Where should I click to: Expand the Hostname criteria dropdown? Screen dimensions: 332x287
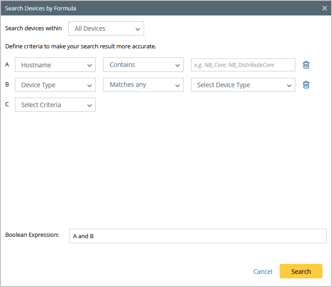point(55,65)
